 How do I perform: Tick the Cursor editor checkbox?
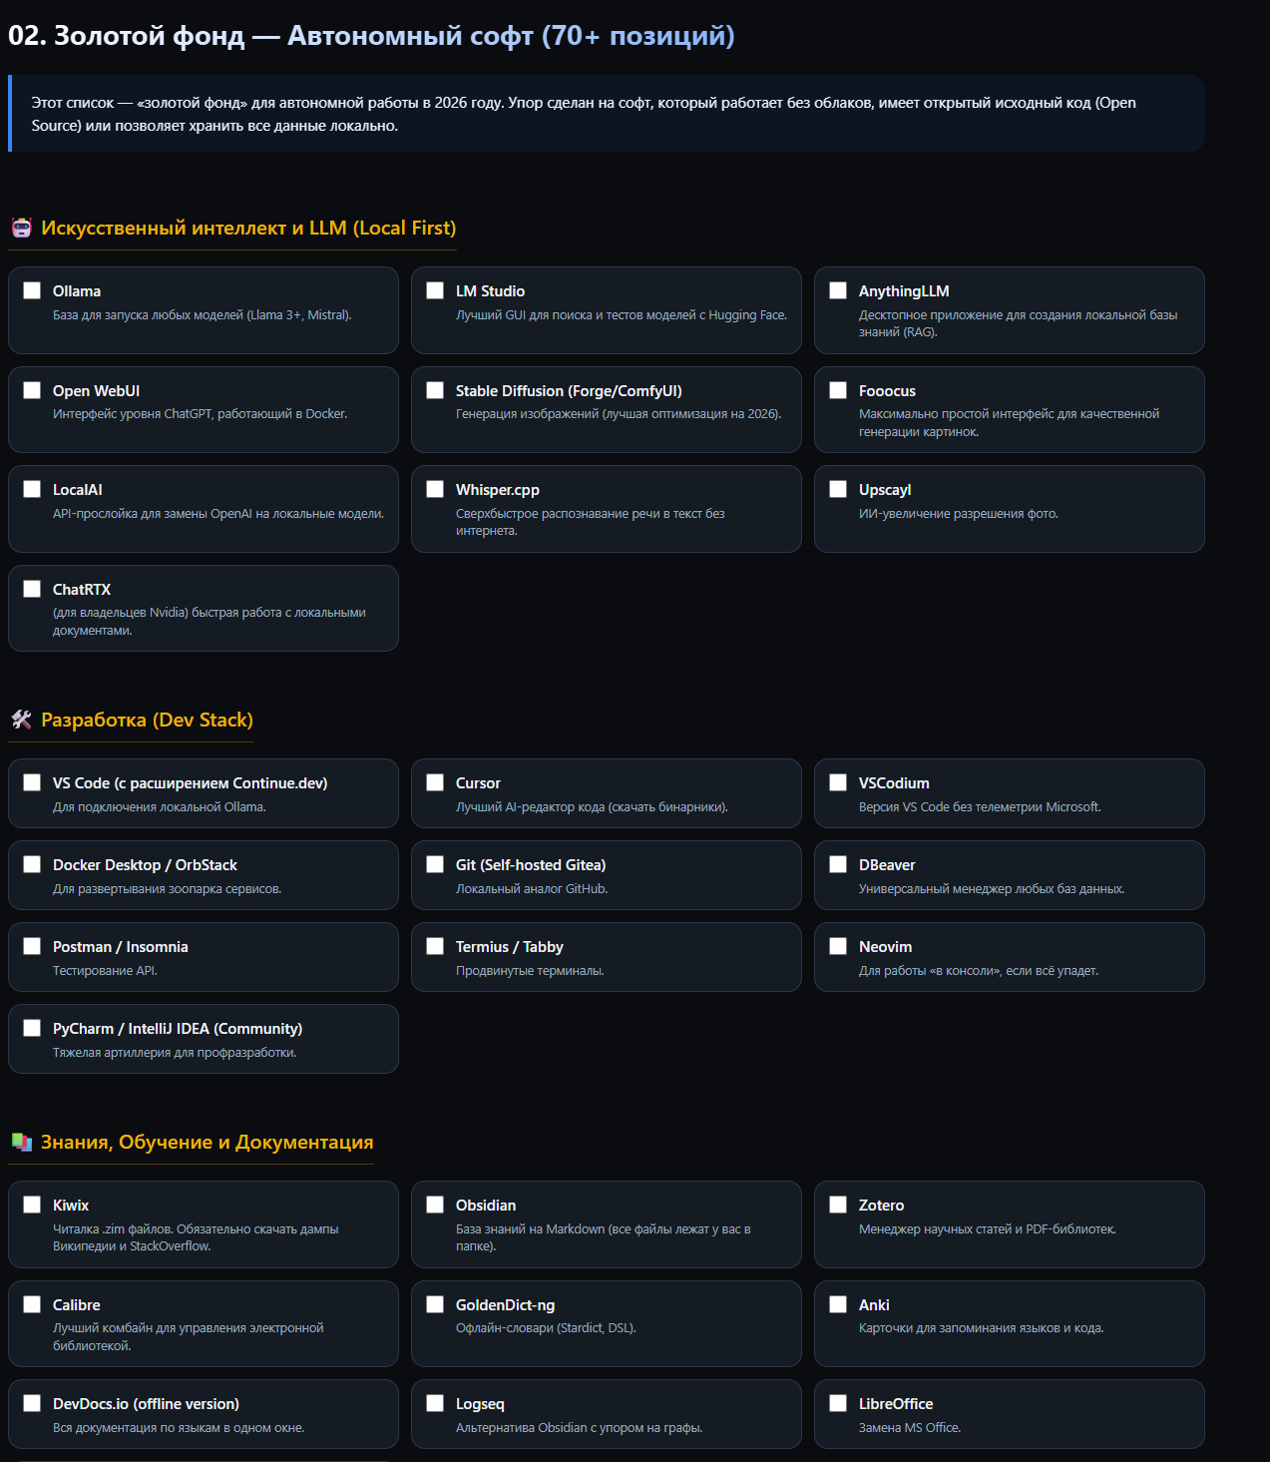(435, 782)
